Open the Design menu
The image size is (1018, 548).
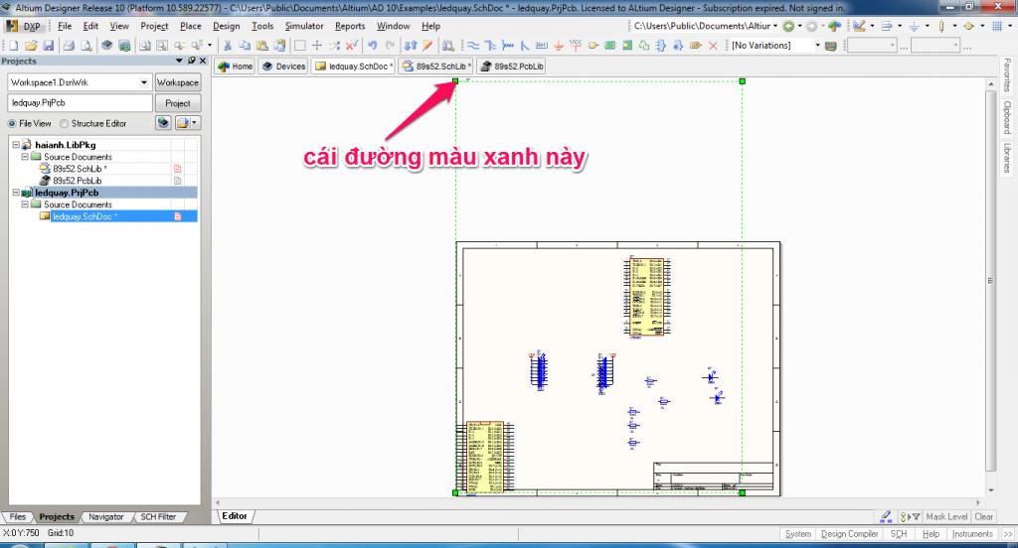pyautogui.click(x=226, y=26)
